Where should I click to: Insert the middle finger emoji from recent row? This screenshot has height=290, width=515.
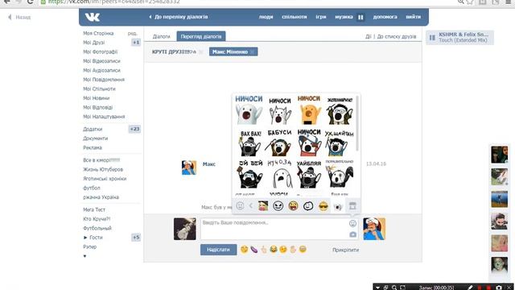[264, 250]
